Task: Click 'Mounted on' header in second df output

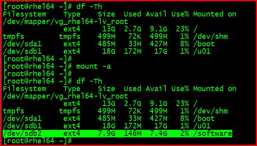Action: pyautogui.click(x=215, y=89)
